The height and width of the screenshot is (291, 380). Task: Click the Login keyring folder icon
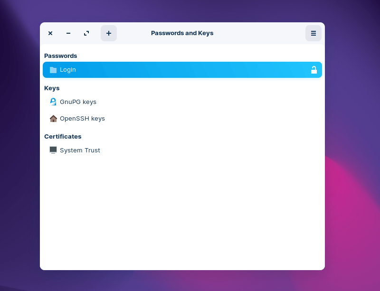[x=53, y=70]
